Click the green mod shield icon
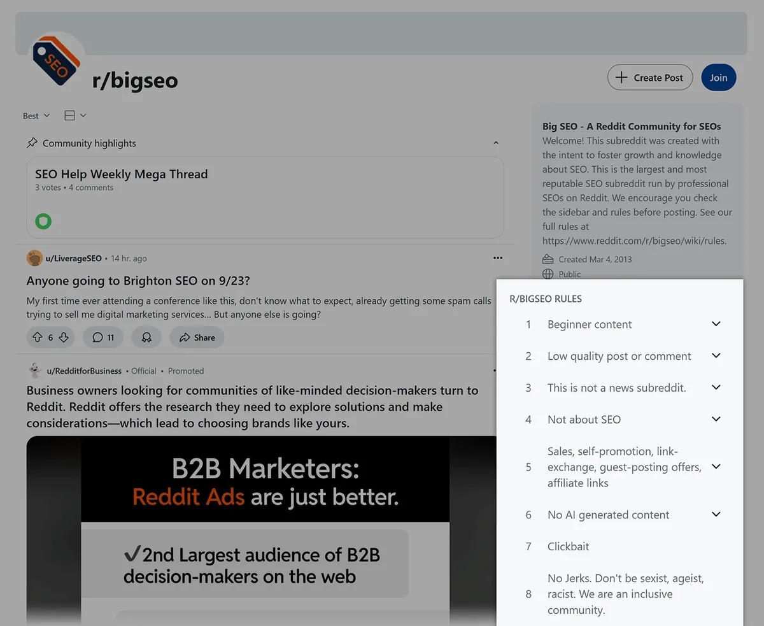 pos(43,222)
